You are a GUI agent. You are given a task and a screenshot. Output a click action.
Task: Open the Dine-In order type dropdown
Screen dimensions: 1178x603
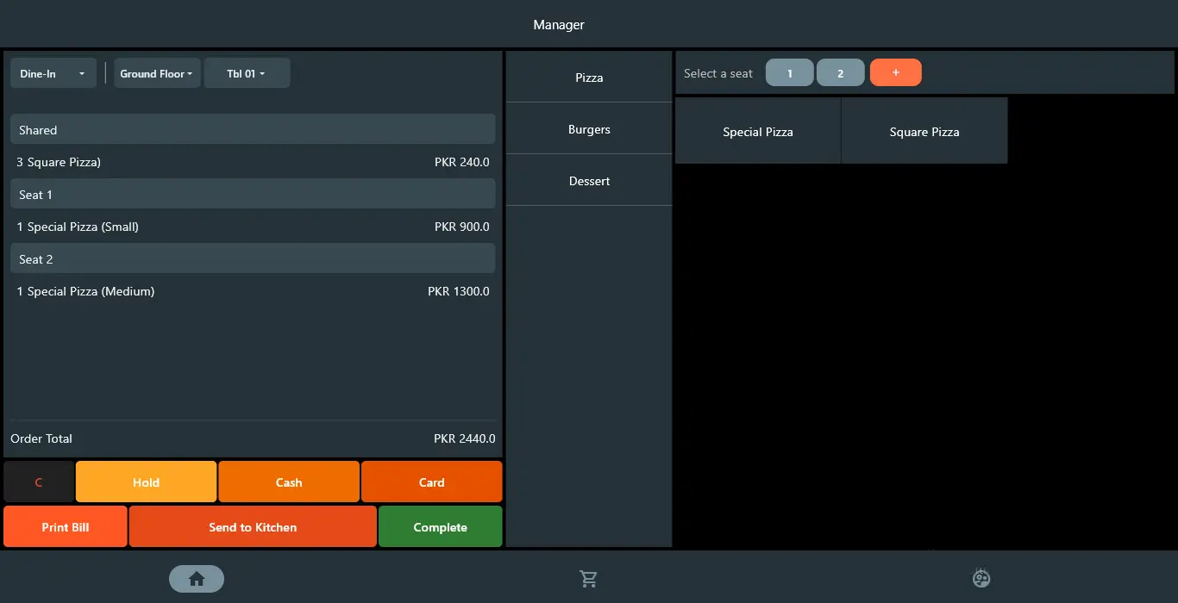click(x=53, y=74)
